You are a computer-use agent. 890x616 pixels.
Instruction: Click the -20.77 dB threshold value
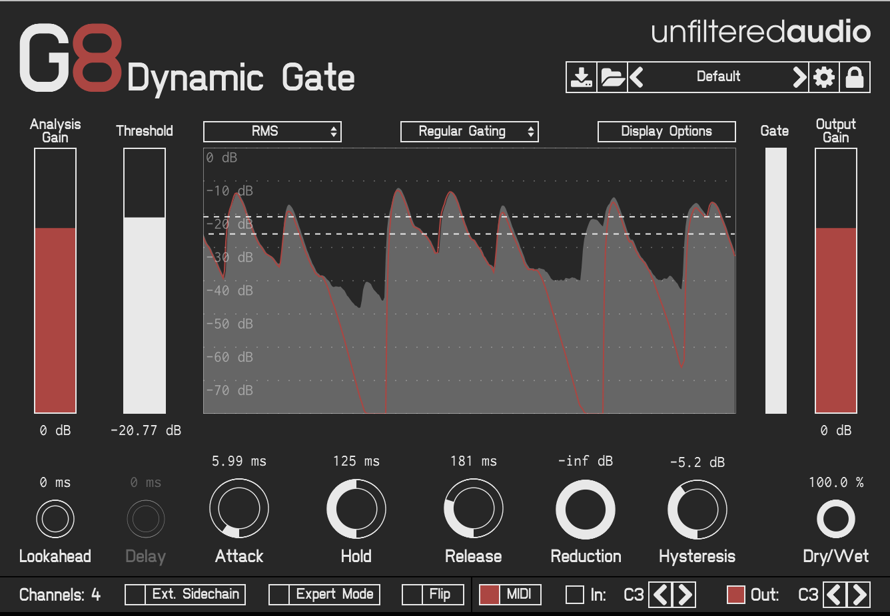146,430
